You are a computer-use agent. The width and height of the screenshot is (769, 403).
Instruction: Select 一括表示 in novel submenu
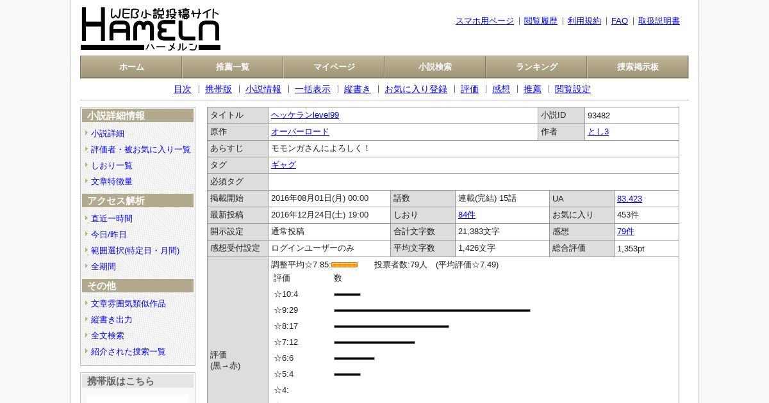(313, 90)
